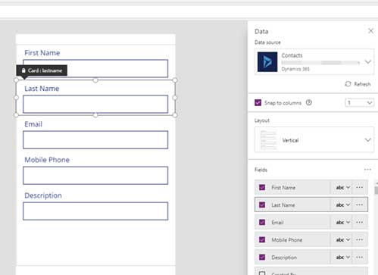This screenshot has height=275, width=378.
Task: Select the First Name label on form
Action: 42,53
